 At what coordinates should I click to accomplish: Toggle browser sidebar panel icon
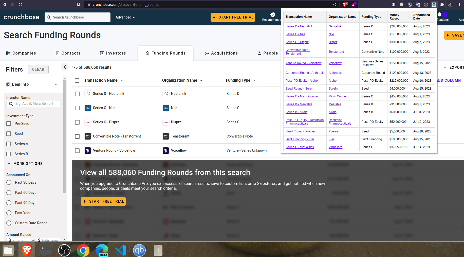click(458, 5)
